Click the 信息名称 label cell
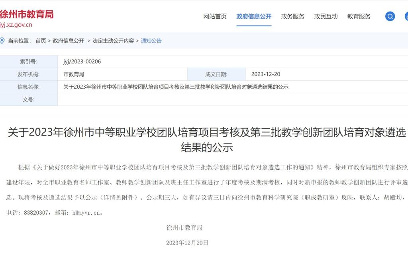This screenshot has width=408, height=264. click(29, 87)
